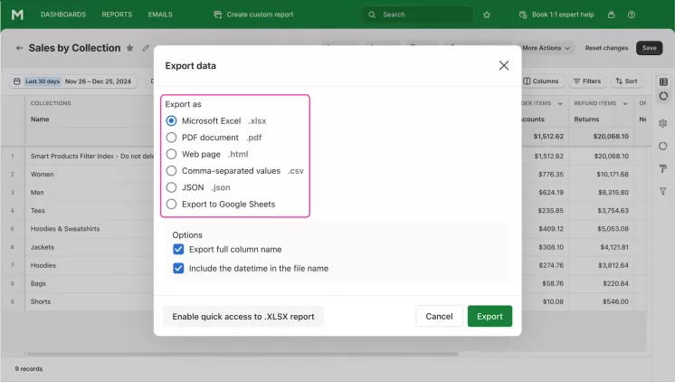
Task: Toggle favorite star beside Sales by Collection
Action: coord(129,48)
